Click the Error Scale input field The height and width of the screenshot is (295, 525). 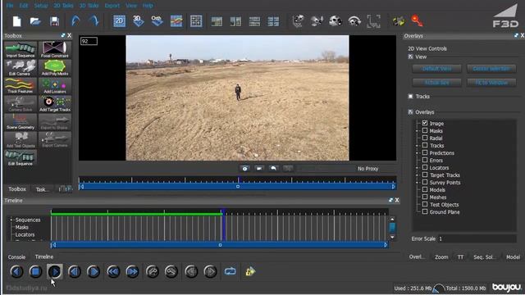(x=477, y=238)
